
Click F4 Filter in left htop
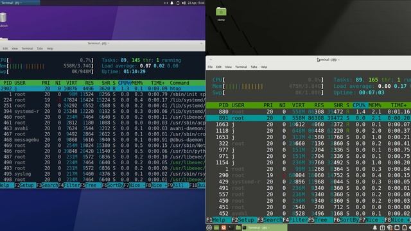pos(69,185)
